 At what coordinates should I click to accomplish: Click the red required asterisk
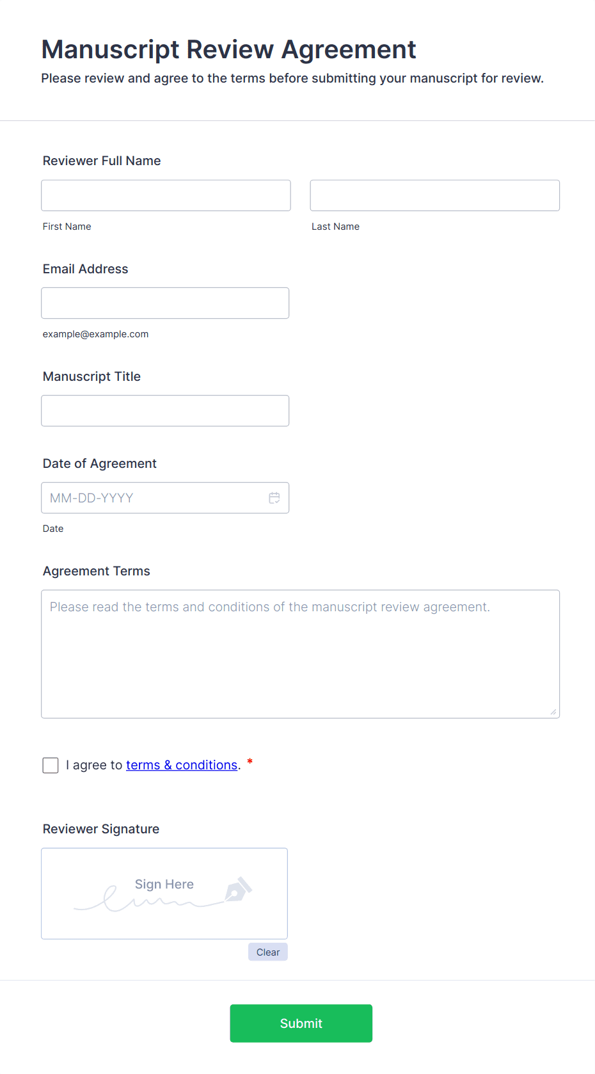pos(250,762)
